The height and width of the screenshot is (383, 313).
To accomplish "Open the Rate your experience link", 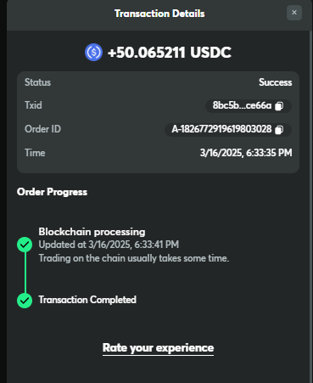I will click(x=158, y=348).
